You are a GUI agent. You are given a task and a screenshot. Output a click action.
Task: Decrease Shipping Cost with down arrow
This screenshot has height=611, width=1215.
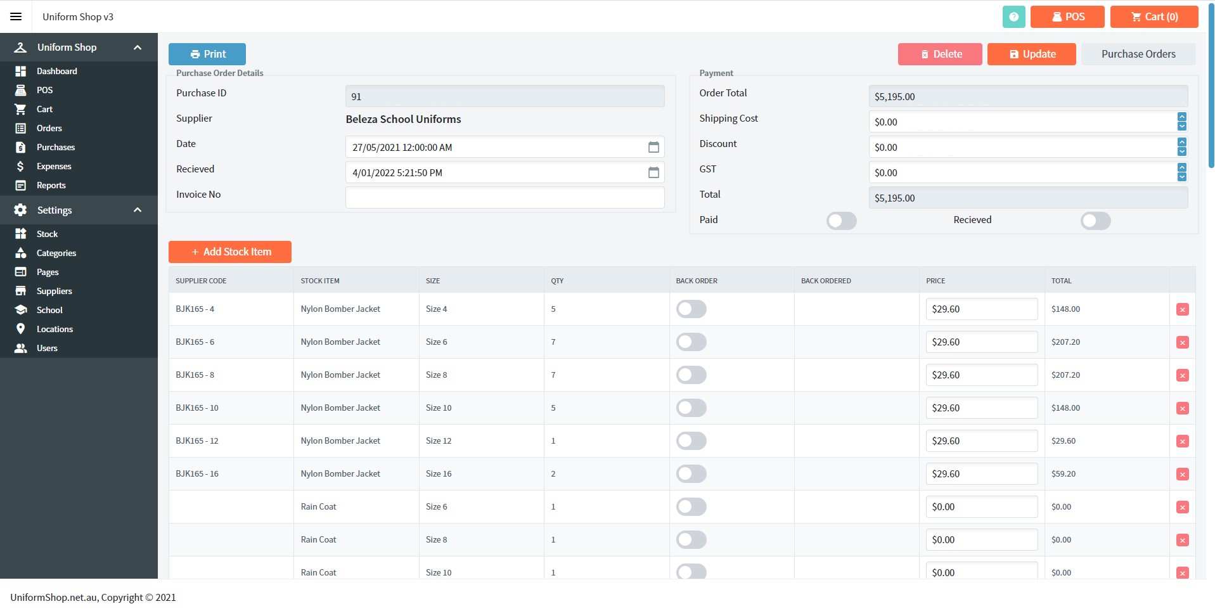coord(1181,126)
